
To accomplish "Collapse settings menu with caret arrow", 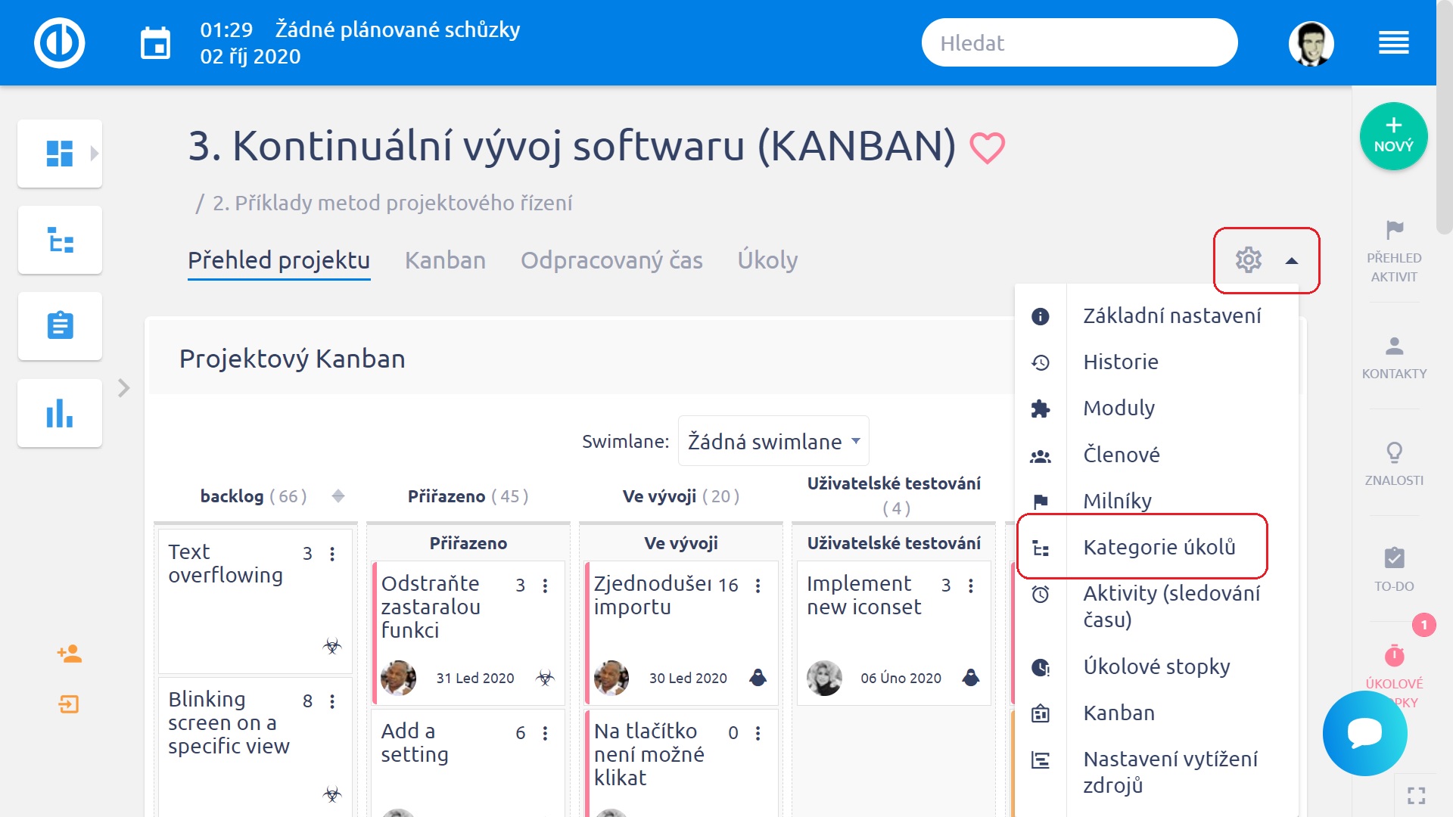I will coord(1292,261).
